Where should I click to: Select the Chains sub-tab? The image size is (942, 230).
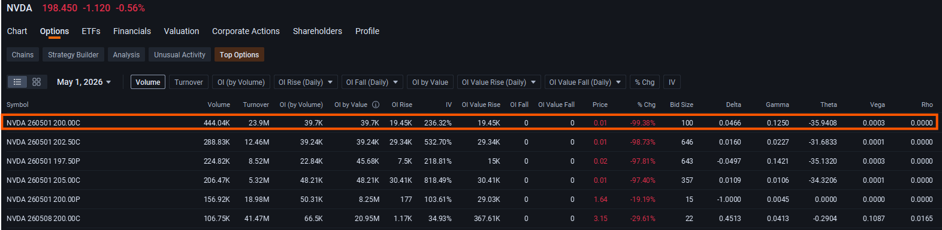point(23,54)
